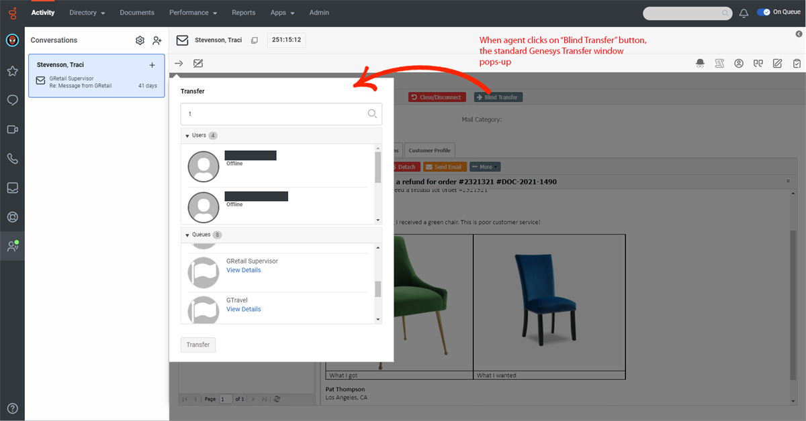Collapse email header double chevron
This screenshot has width=806, height=421.
point(787,182)
